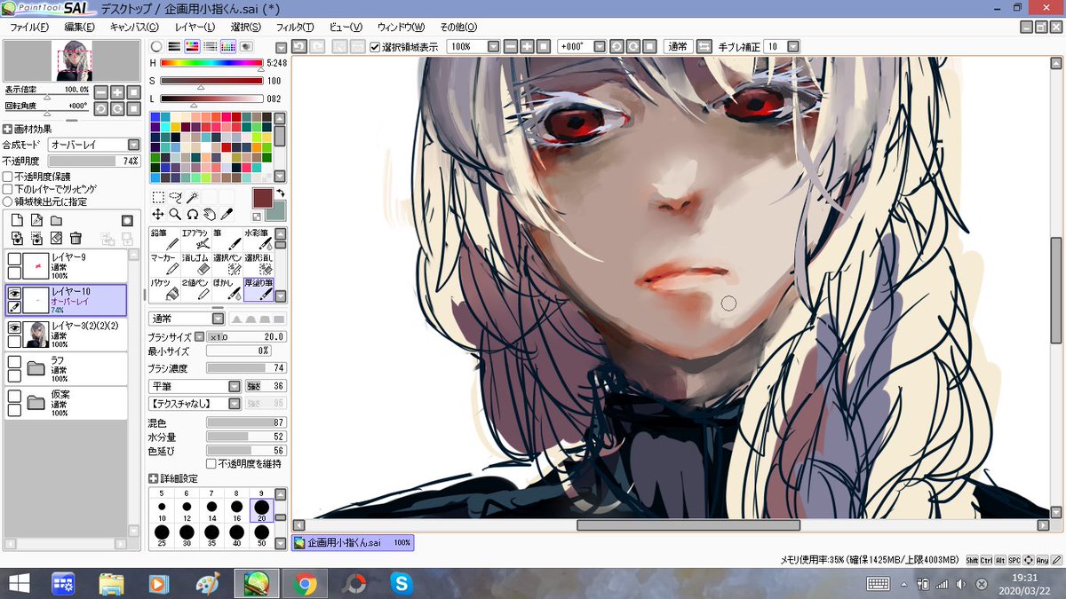Open 合成モード blending mode dropdown オーバーレイ
This screenshot has width=1066, height=599.
[x=95, y=145]
